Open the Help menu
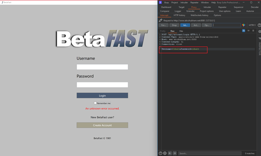261x156 pixels. point(213,3)
